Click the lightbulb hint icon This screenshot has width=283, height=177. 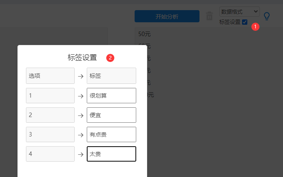coord(267,16)
